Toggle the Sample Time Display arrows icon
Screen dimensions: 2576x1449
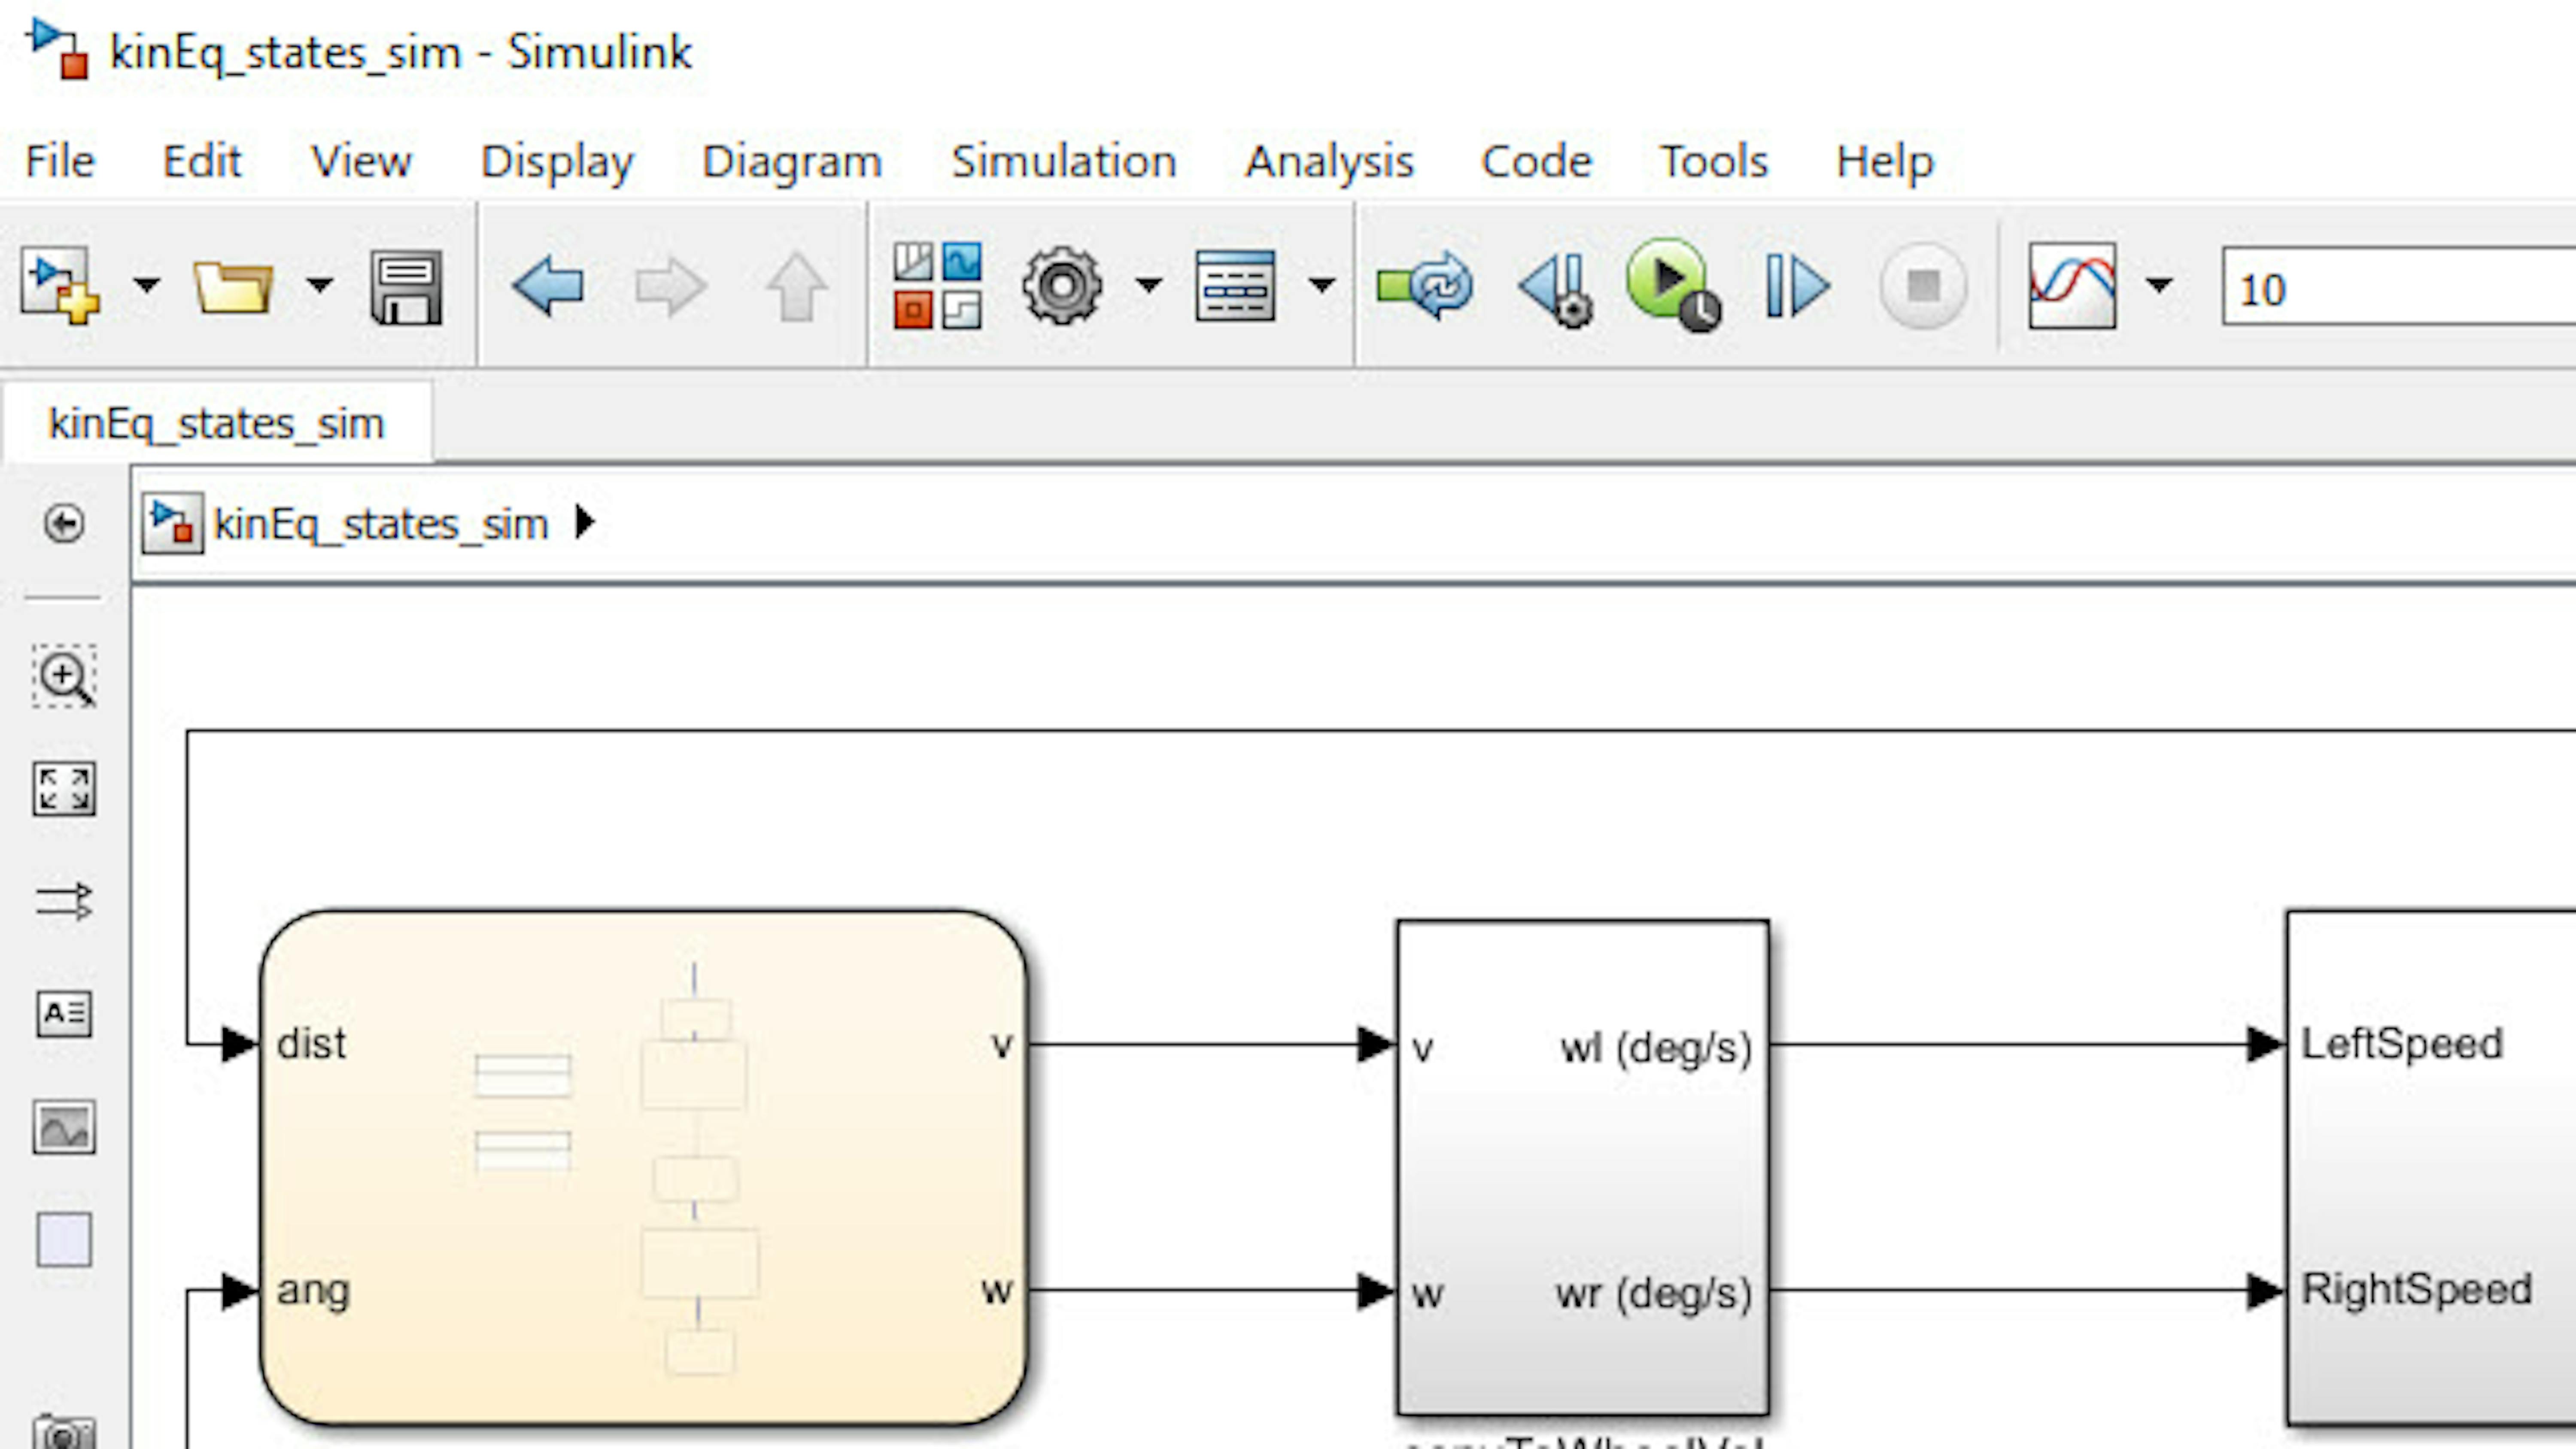[x=64, y=901]
